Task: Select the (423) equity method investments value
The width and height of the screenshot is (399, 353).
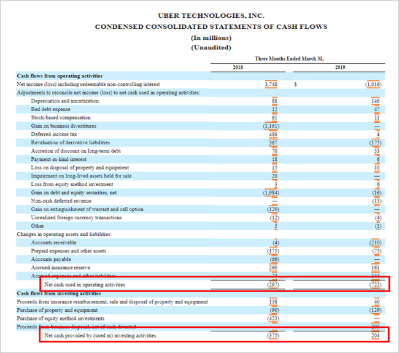Action: [x=273, y=319]
